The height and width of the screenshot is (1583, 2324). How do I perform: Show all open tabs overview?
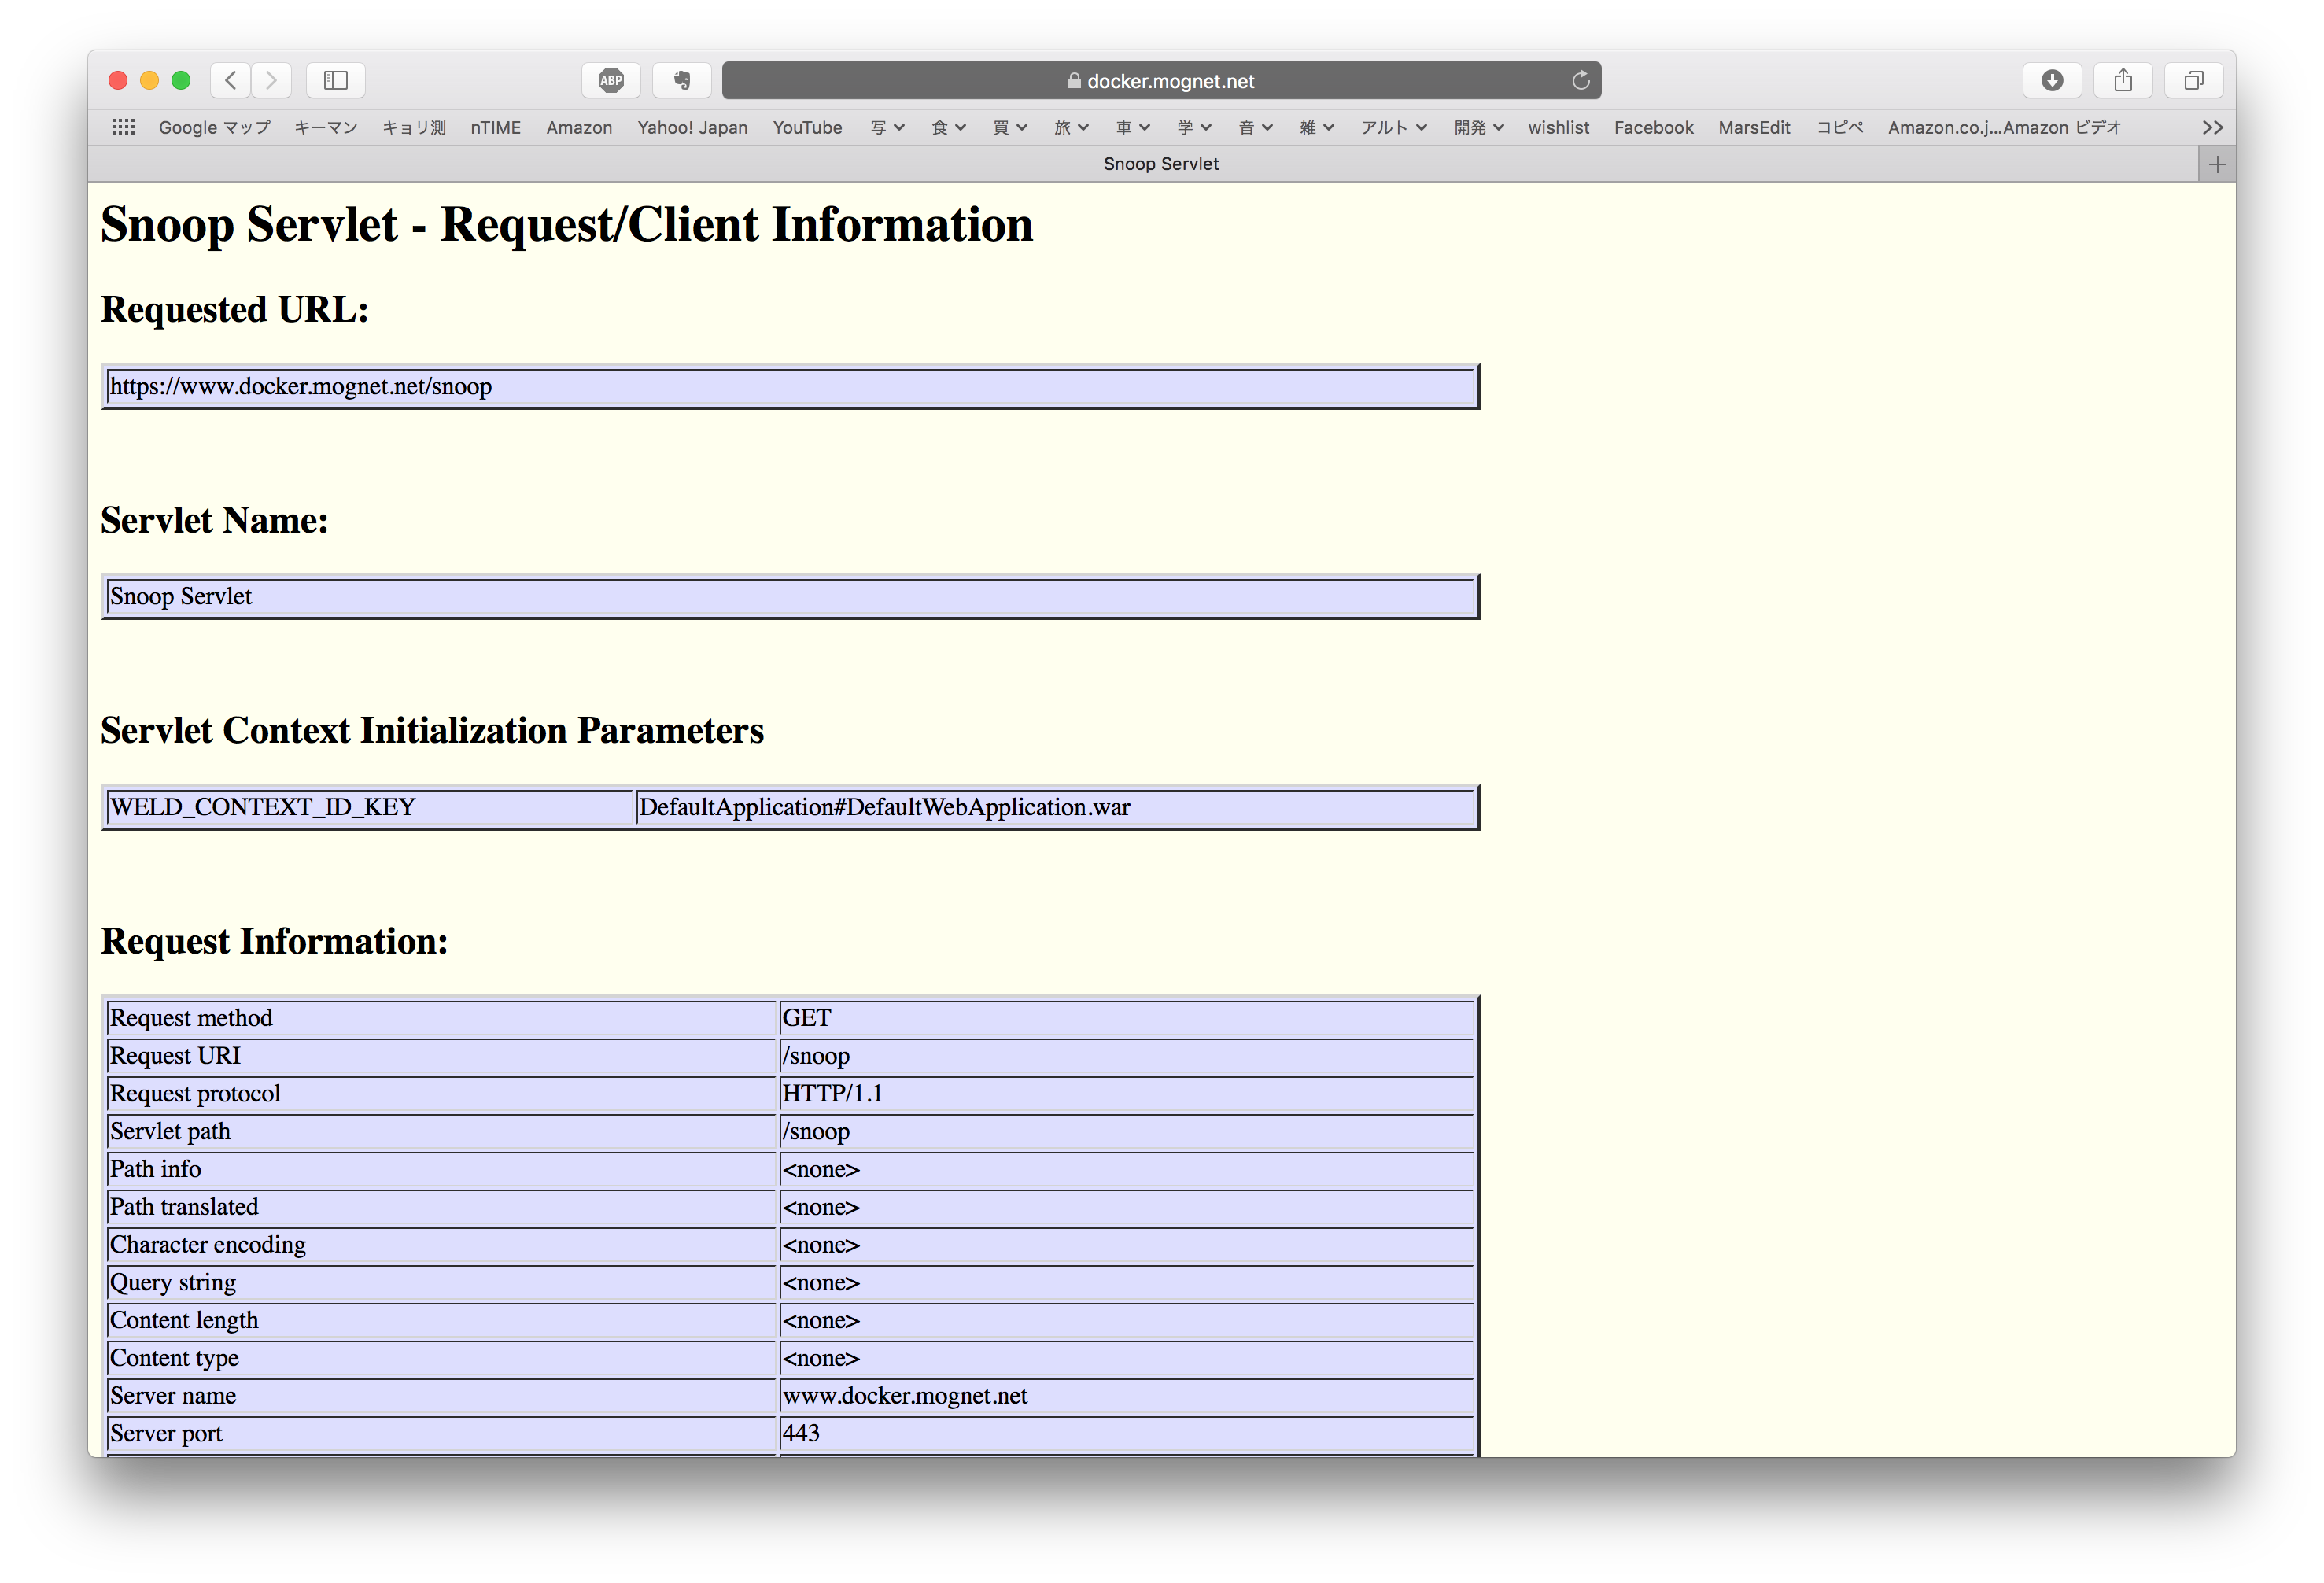click(2193, 80)
